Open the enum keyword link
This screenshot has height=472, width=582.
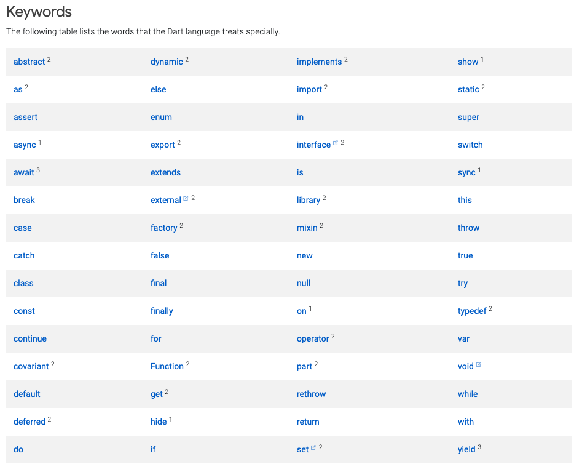coord(161,117)
